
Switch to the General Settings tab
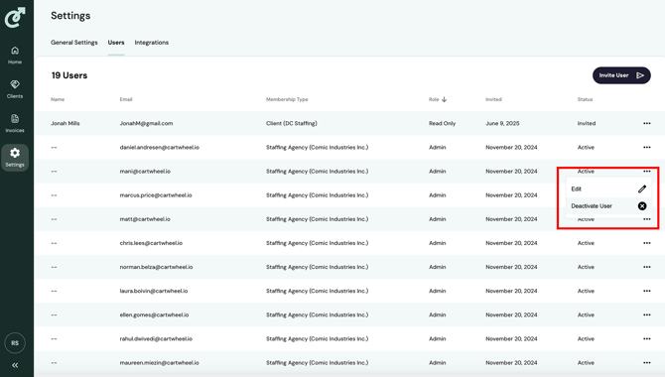(74, 43)
